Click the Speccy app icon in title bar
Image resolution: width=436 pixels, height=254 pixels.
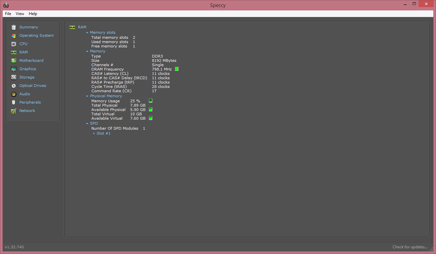(6, 5)
